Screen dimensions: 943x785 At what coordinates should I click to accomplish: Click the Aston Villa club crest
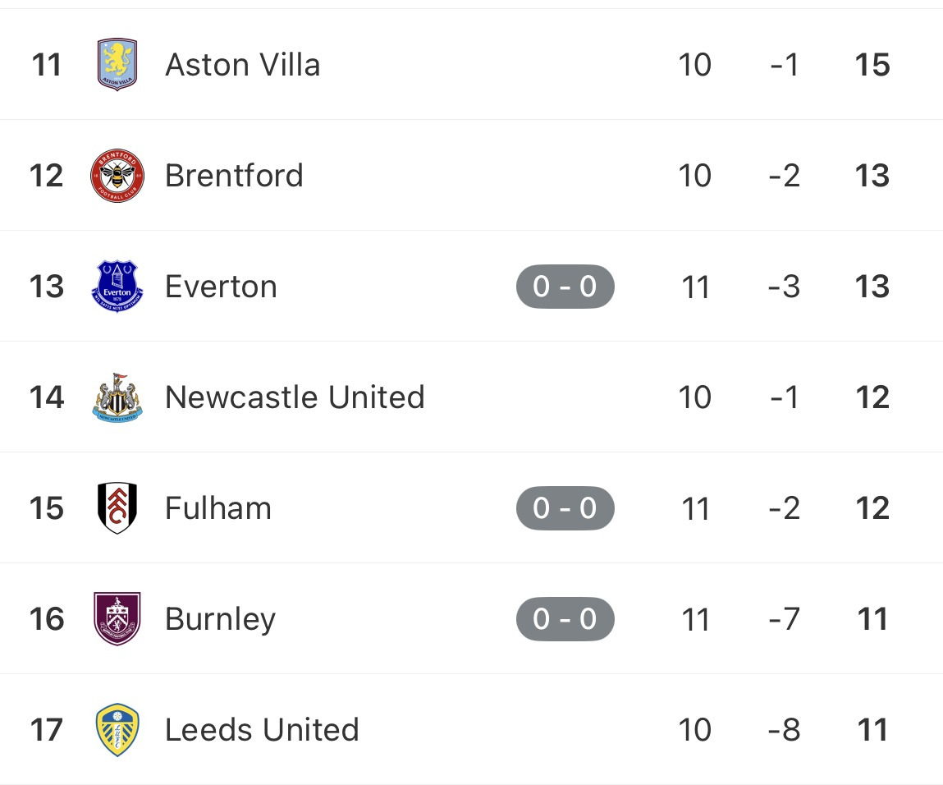117,64
